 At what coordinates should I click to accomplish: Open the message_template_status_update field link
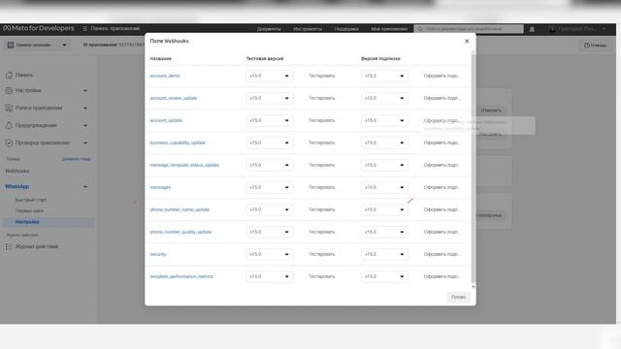point(184,165)
